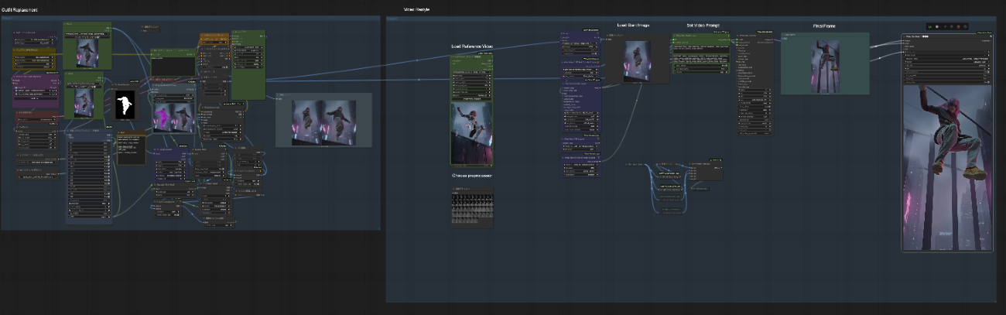
Task: Select the Outfit Replacement group title
Action: [19, 9]
